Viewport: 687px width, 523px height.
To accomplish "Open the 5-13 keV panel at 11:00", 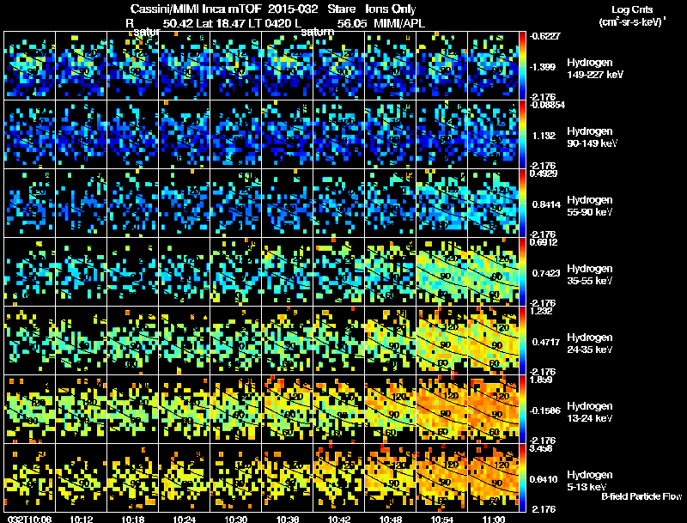I will tap(493, 477).
